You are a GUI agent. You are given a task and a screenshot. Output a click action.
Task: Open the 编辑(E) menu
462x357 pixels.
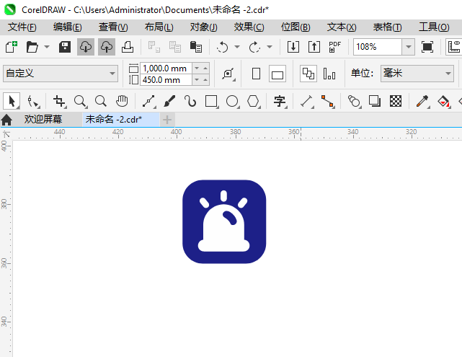(68, 27)
